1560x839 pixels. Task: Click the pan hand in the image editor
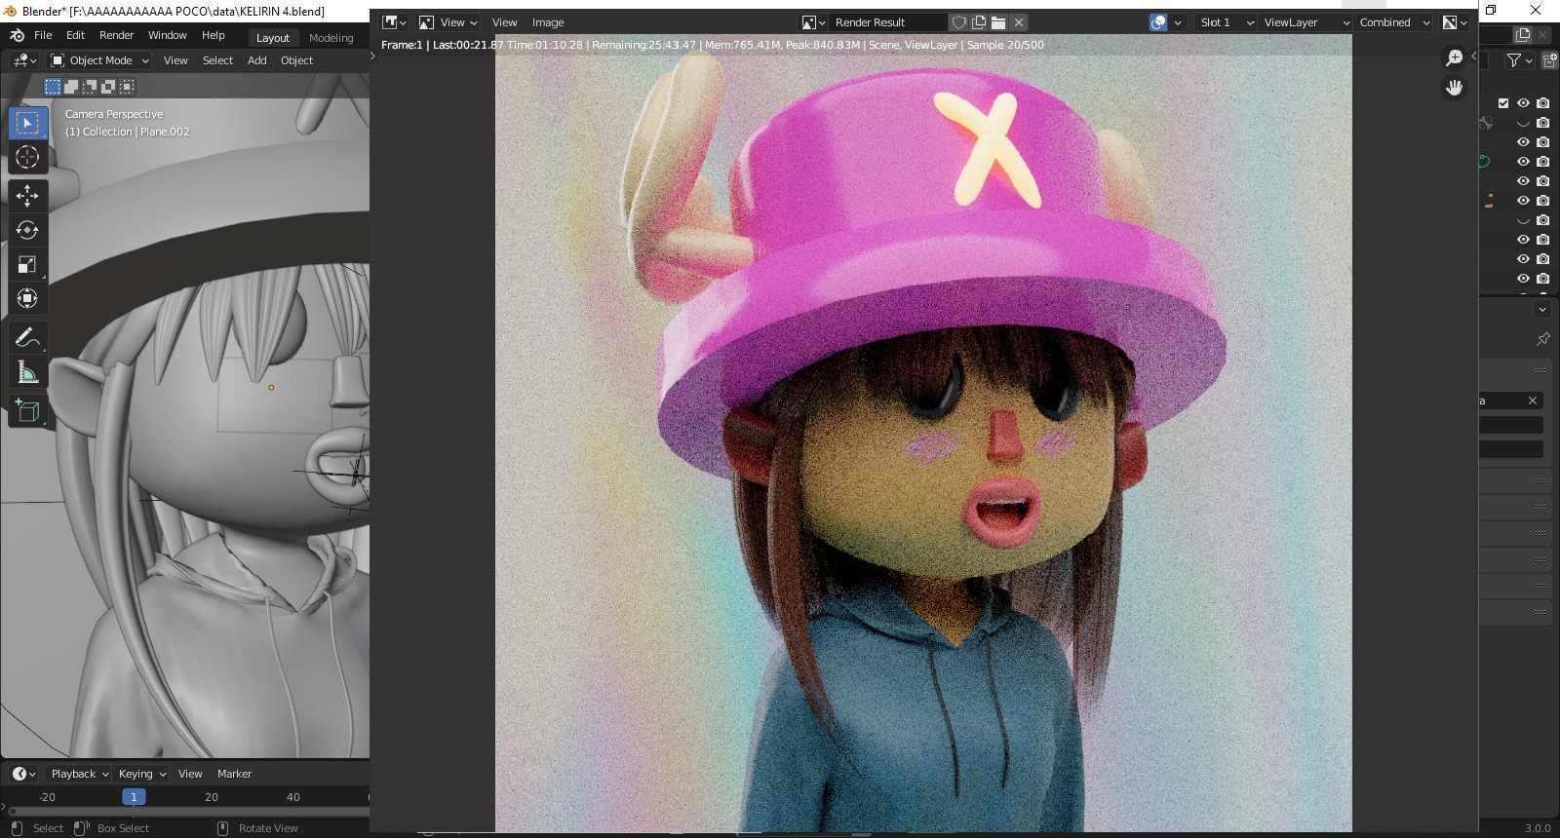coord(1454,88)
